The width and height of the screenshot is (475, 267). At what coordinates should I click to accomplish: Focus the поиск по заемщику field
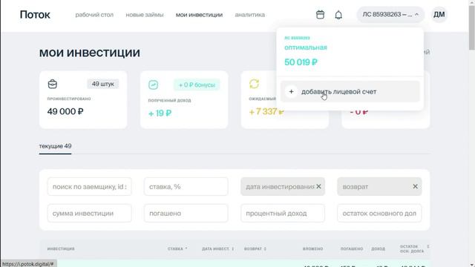(x=89, y=186)
